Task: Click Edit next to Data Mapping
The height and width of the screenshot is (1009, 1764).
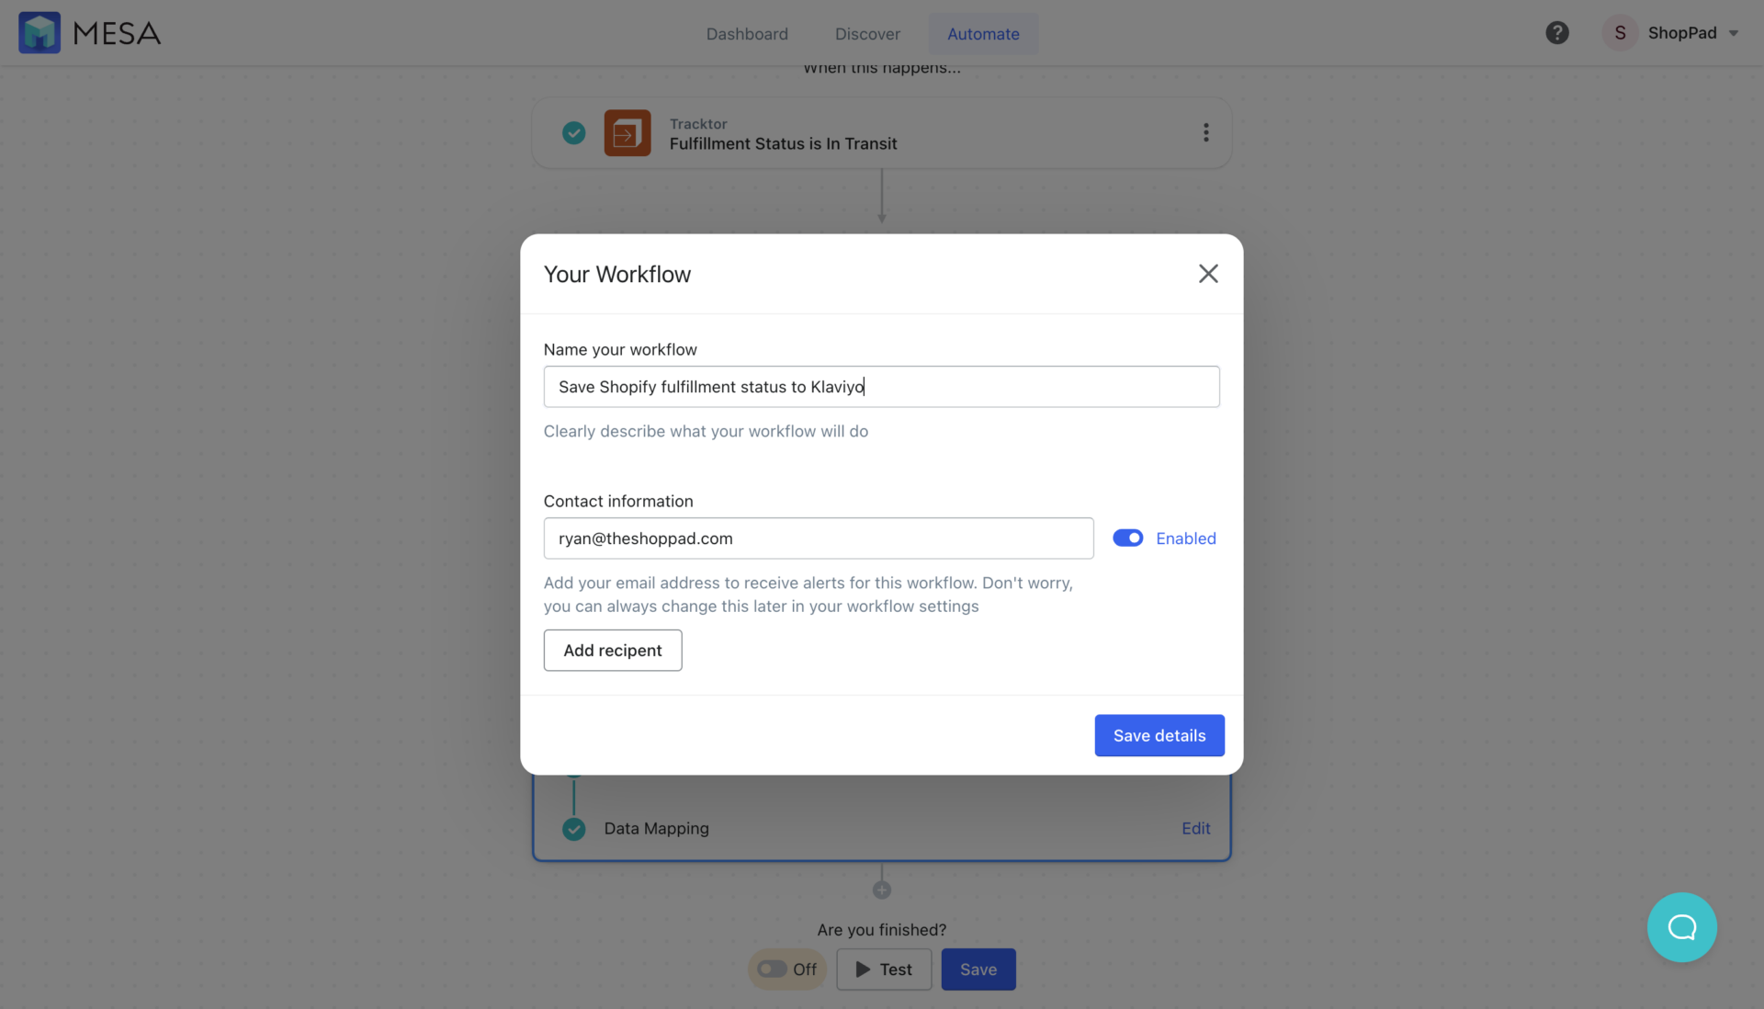Action: [1195, 828]
